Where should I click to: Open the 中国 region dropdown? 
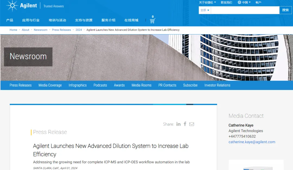click(x=246, y=2)
